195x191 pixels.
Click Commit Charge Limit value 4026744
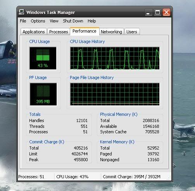pyautogui.click(x=79, y=154)
